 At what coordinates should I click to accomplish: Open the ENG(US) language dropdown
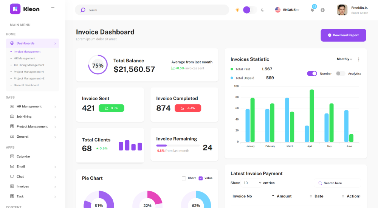pos(287,10)
